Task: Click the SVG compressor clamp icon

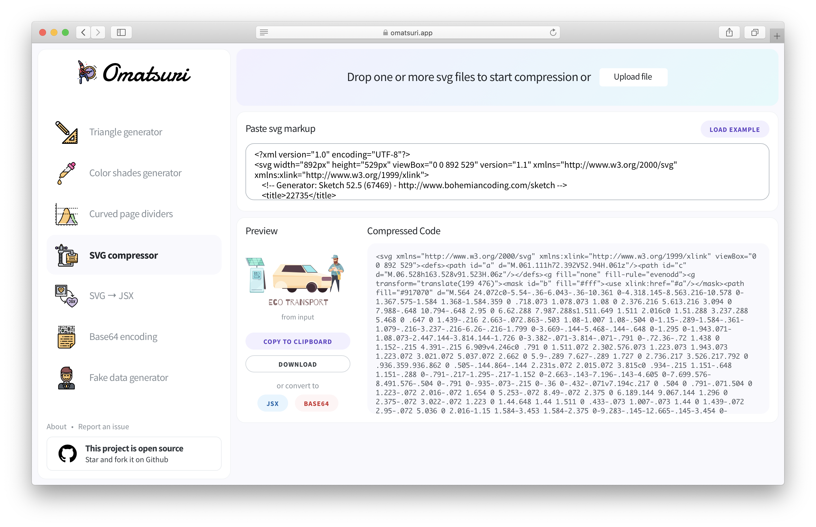Action: click(x=66, y=255)
